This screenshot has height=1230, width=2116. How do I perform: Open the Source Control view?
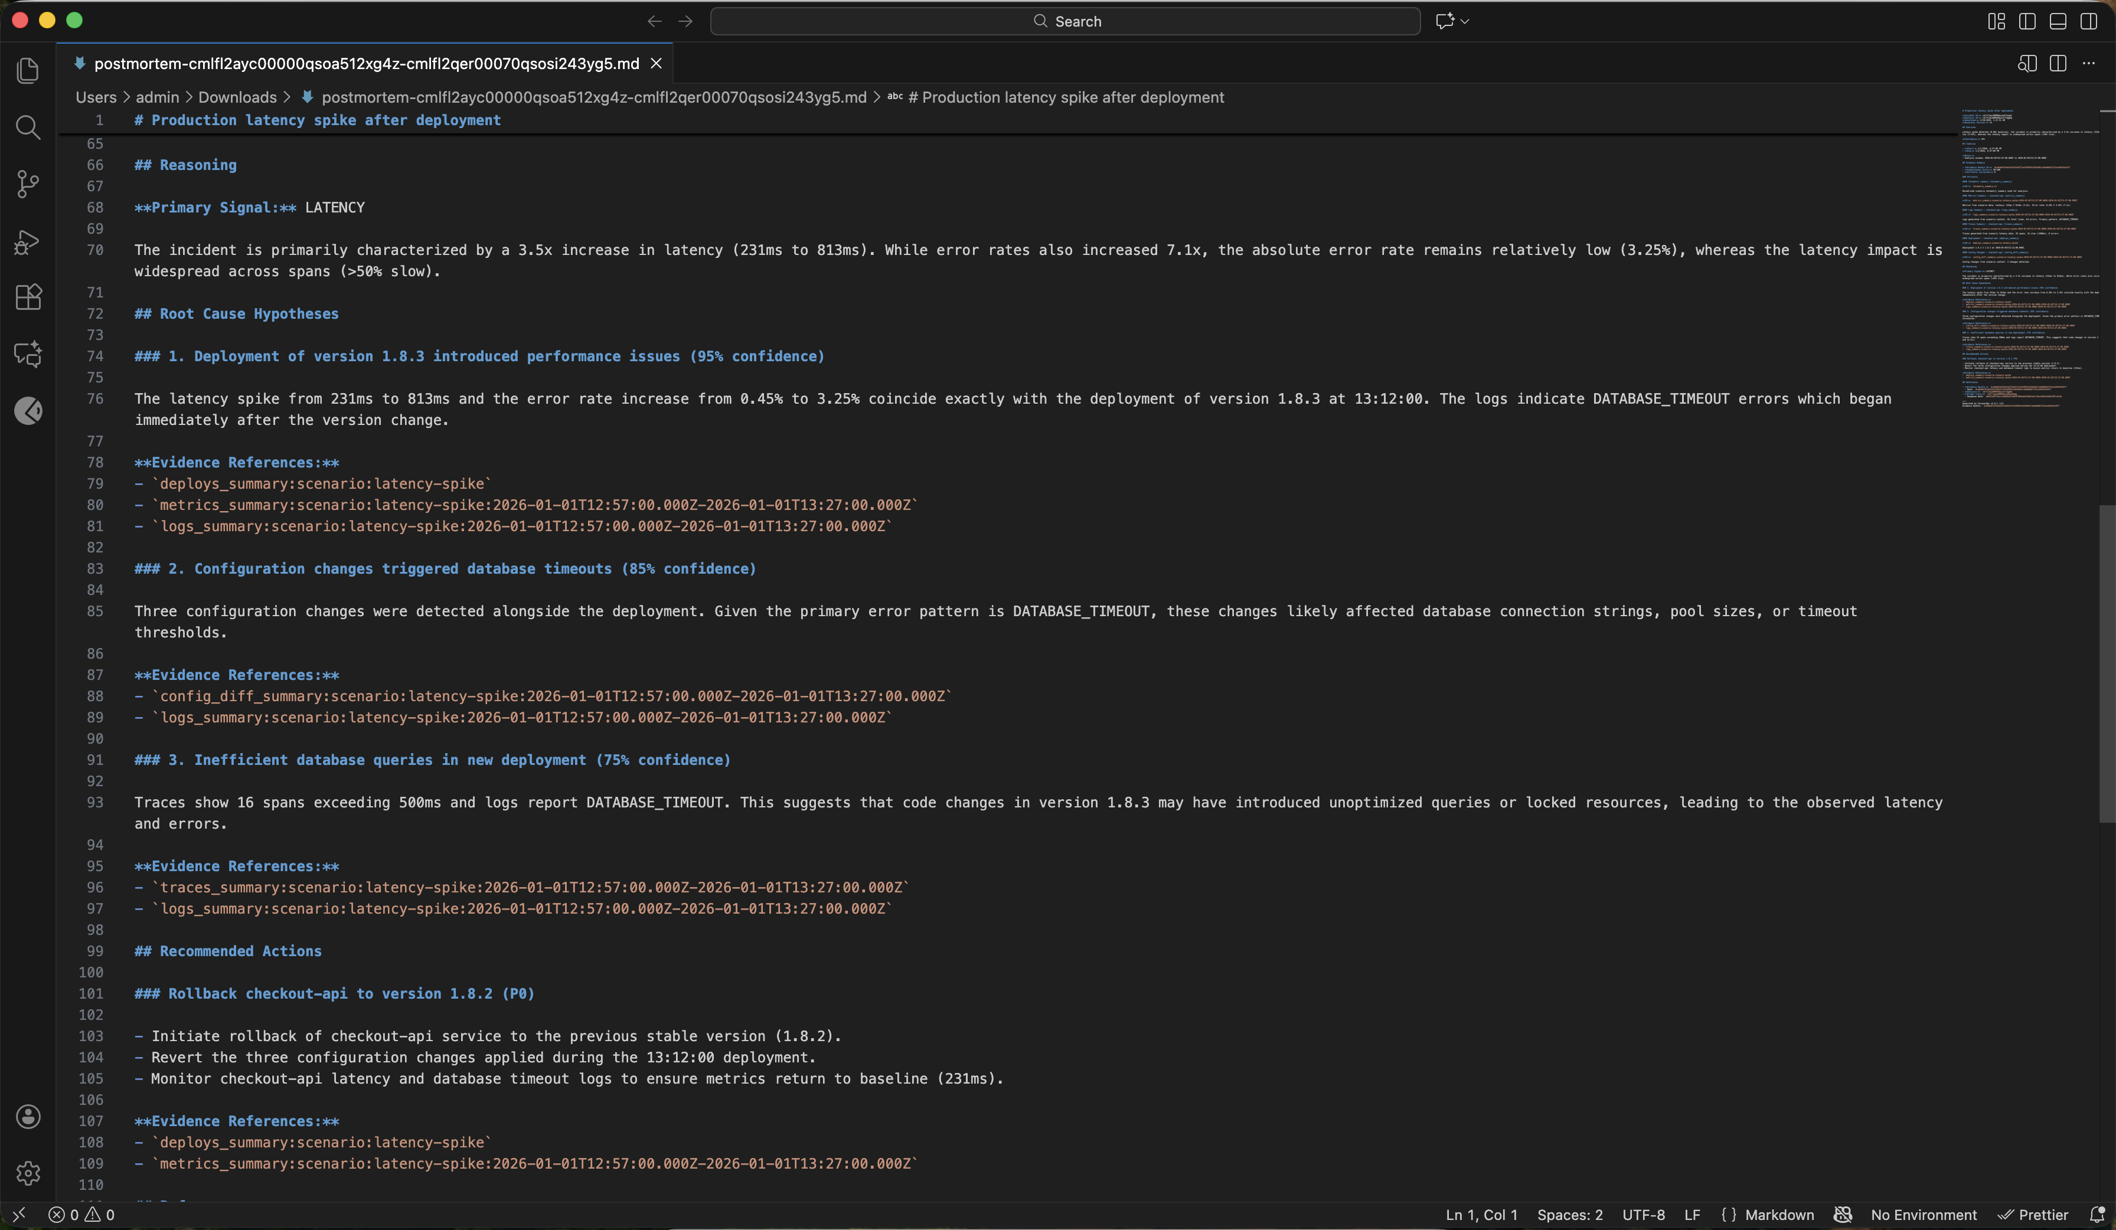point(28,184)
